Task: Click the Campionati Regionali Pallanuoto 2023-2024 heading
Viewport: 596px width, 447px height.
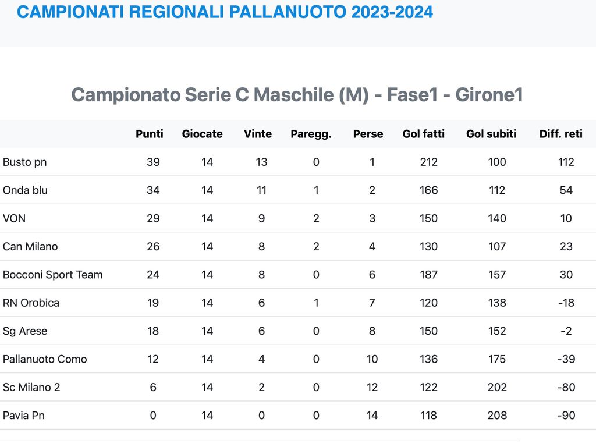Action: [225, 12]
